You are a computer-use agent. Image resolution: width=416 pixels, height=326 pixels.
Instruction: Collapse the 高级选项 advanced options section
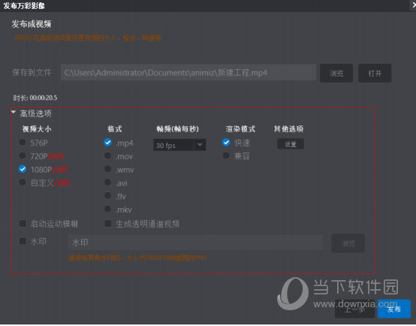point(14,112)
